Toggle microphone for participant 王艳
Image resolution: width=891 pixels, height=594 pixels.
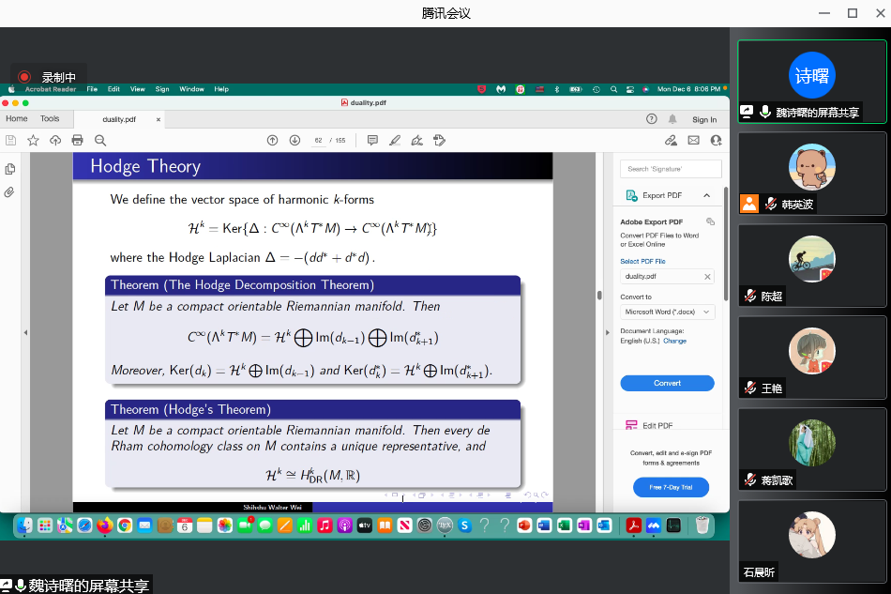click(x=750, y=388)
